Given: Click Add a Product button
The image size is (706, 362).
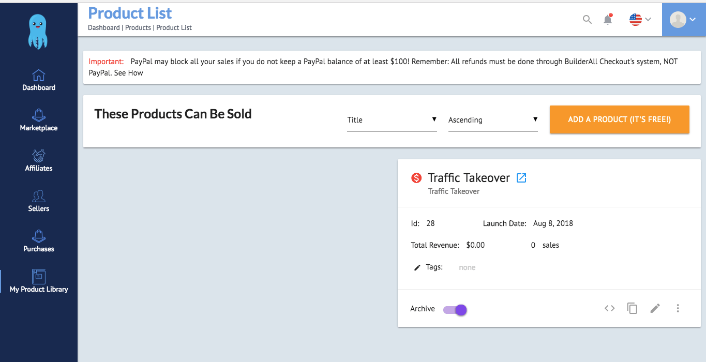Looking at the screenshot, I should (620, 119).
